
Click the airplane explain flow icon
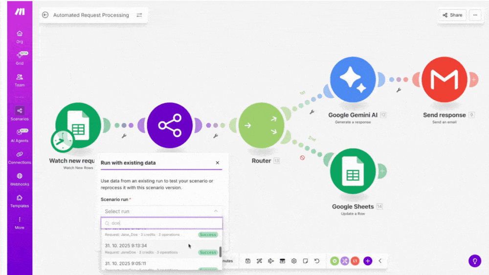click(x=271, y=261)
